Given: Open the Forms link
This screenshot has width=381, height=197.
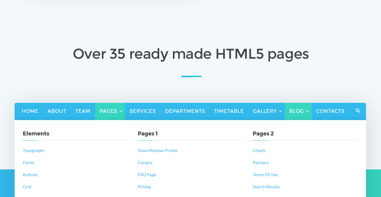Looking at the screenshot, I should tap(28, 163).
